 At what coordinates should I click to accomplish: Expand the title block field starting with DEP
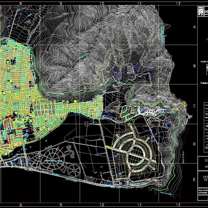click(205, 177)
